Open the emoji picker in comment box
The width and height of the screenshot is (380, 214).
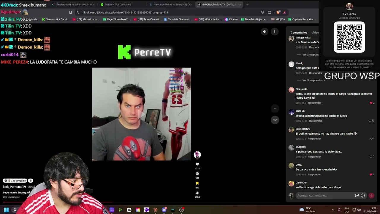(363, 196)
